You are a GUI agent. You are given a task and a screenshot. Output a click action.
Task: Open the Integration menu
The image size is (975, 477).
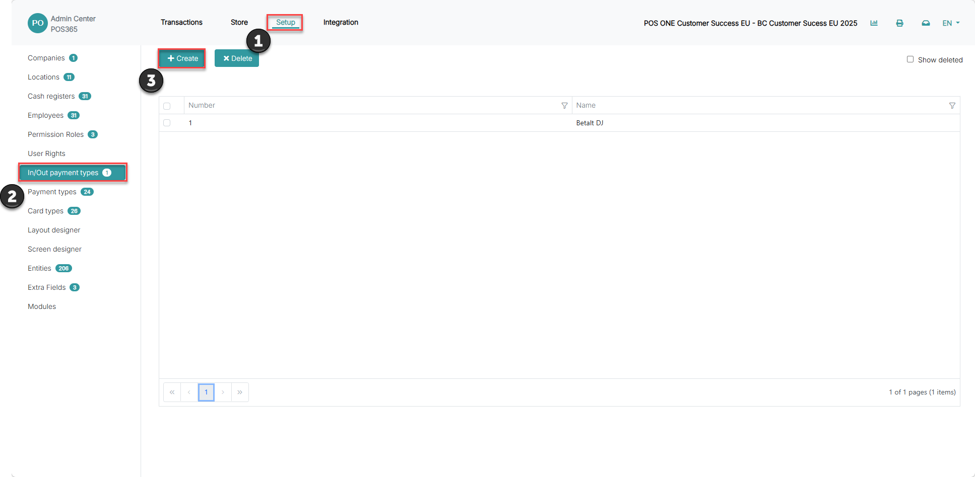click(341, 22)
